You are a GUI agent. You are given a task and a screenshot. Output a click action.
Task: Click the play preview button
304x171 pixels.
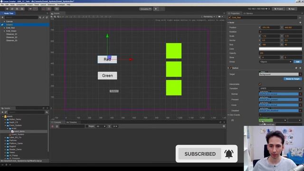pyautogui.click(x=156, y=9)
